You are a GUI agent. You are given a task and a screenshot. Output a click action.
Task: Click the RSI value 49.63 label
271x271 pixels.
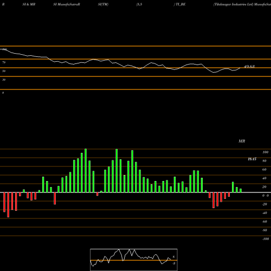coord(249,67)
